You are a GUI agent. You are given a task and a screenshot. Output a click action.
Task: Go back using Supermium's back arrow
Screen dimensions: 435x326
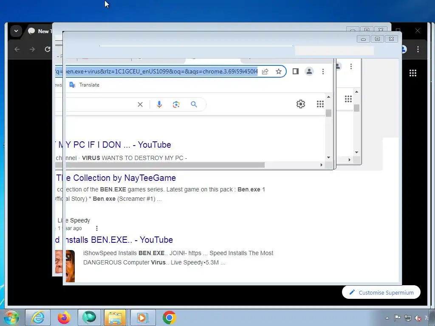click(x=17, y=49)
